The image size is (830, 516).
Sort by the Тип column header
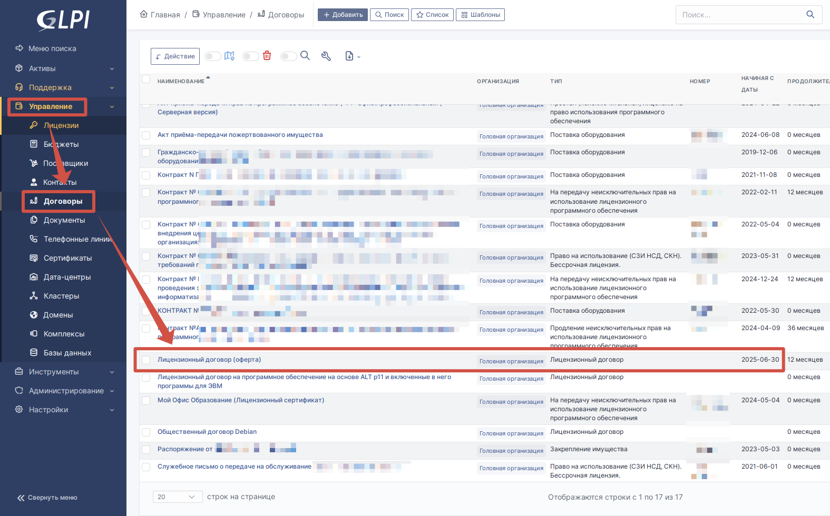(556, 81)
